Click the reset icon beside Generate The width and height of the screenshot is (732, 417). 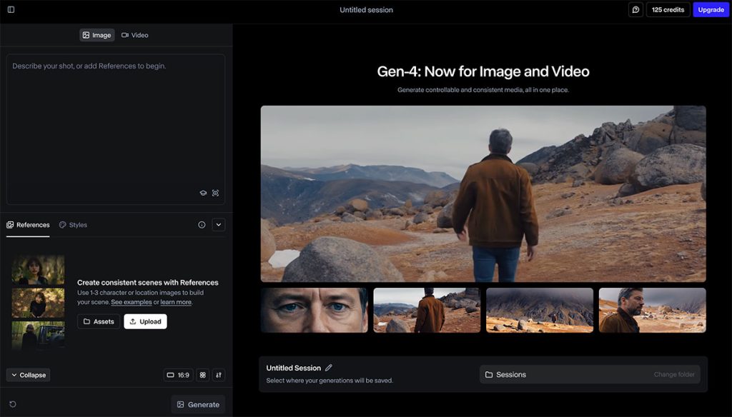point(13,404)
